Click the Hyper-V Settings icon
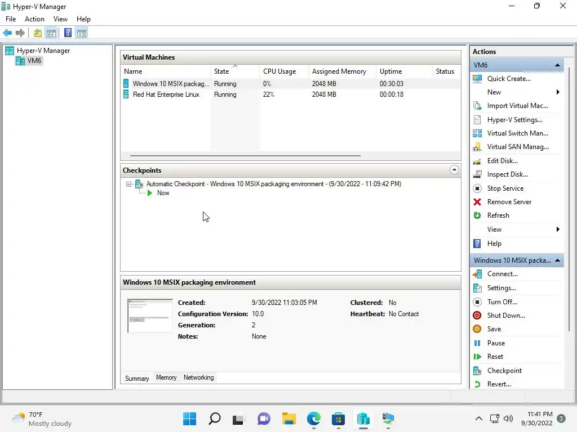Viewport: 577px width, 432px height. (477, 120)
